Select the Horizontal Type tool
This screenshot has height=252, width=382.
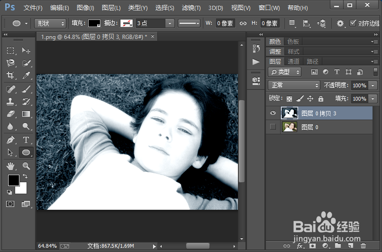(26, 140)
